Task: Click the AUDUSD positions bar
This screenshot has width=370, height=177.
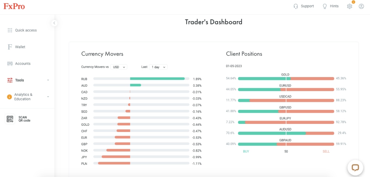Action: pos(286,133)
